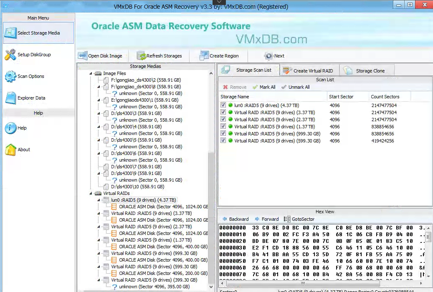
Task: Switch to Create Virtual RAID tab
Action: pos(309,71)
